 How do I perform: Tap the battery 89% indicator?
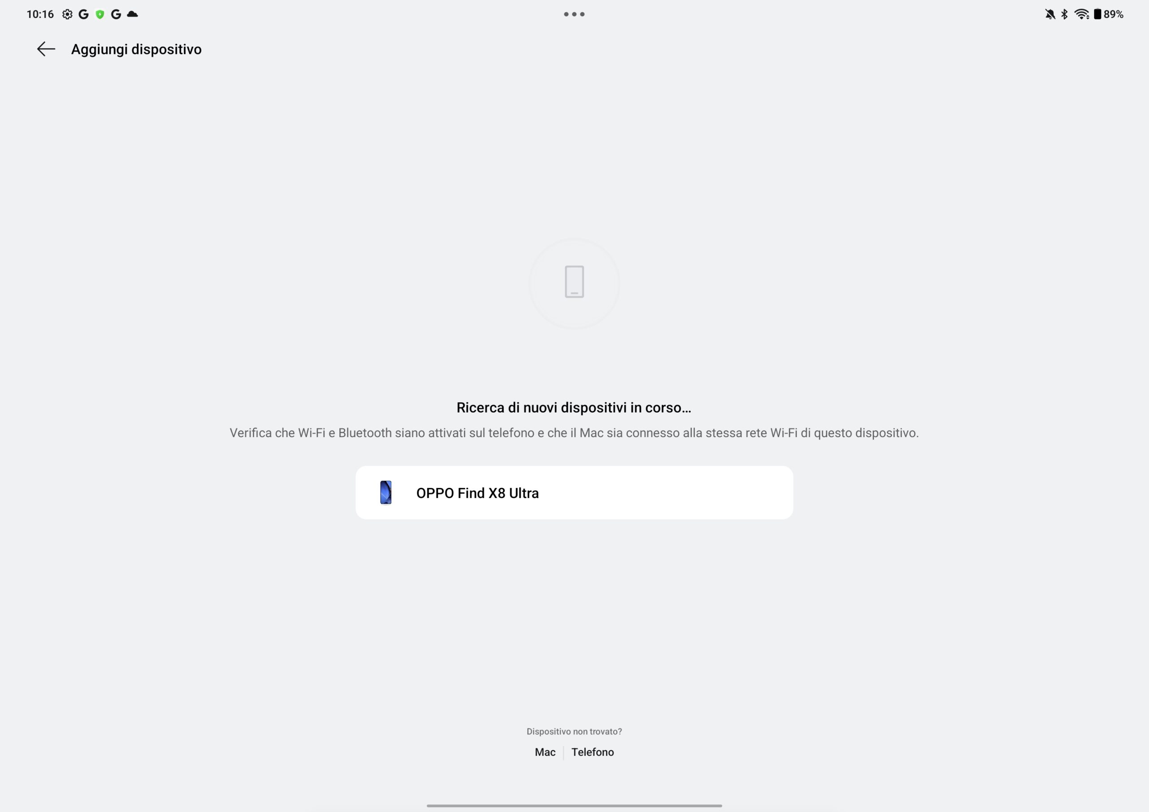click(1108, 14)
